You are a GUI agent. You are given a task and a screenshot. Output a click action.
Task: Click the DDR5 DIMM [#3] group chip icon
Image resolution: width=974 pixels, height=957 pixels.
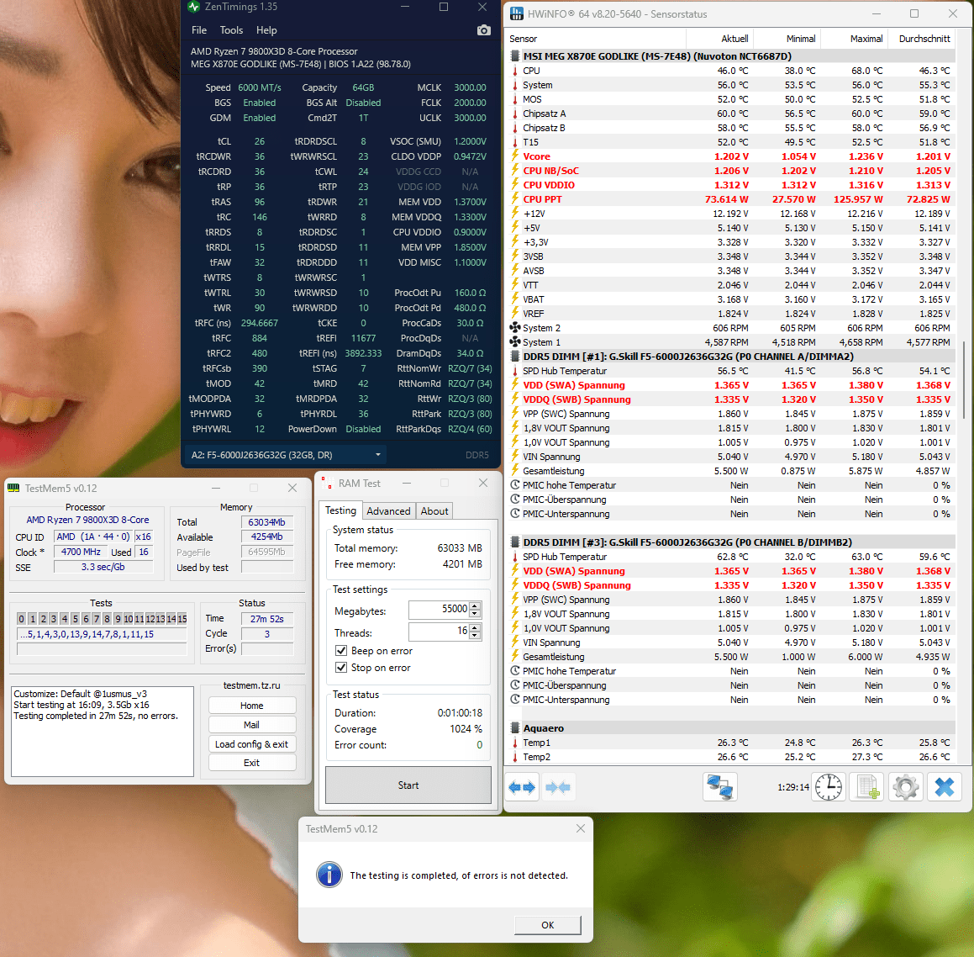(515, 542)
